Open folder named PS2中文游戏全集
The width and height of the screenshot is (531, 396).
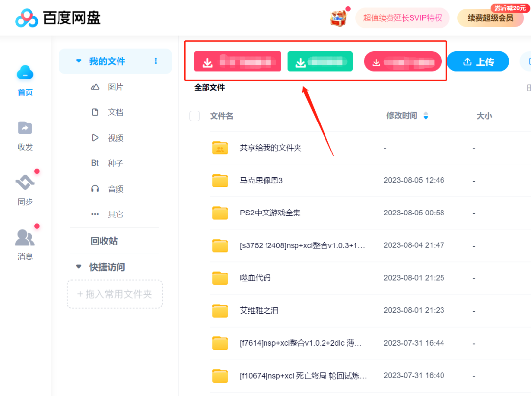(x=270, y=213)
